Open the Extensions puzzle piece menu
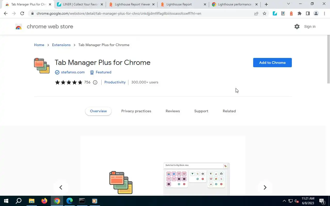 [300, 13]
